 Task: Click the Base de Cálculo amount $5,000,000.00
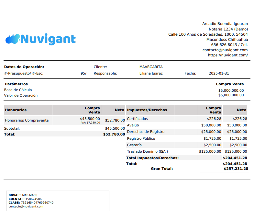[231, 90]
